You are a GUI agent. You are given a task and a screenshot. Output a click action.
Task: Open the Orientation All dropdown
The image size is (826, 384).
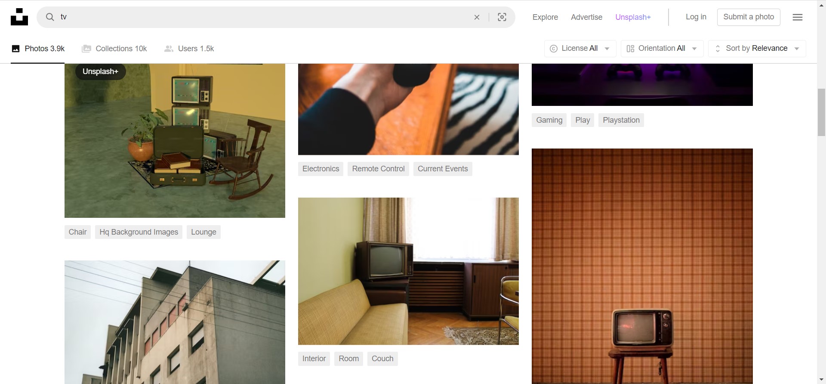(x=662, y=49)
